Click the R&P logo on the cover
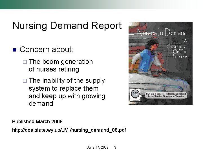This screenshot has height=152, width=203. click(135, 95)
